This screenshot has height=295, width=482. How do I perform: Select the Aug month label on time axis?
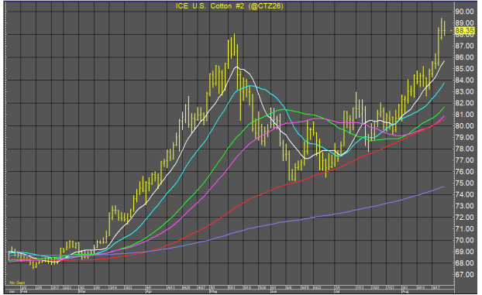tap(405, 291)
